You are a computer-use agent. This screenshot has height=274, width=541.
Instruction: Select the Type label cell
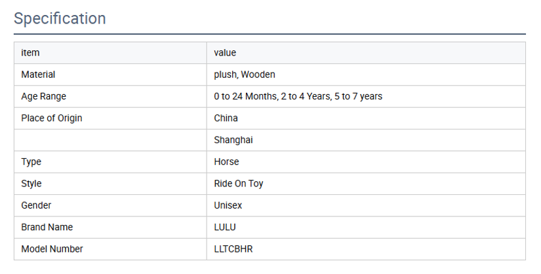[x=110, y=162]
